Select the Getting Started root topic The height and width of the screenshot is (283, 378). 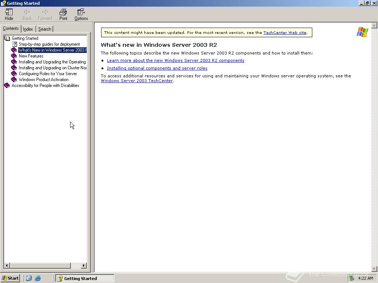pyautogui.click(x=25, y=38)
